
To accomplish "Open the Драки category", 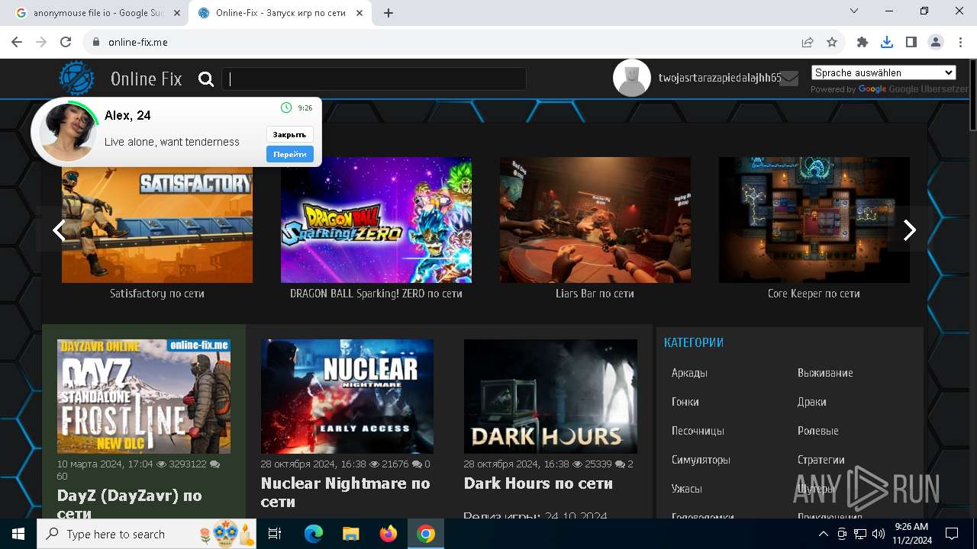I will [x=812, y=402].
